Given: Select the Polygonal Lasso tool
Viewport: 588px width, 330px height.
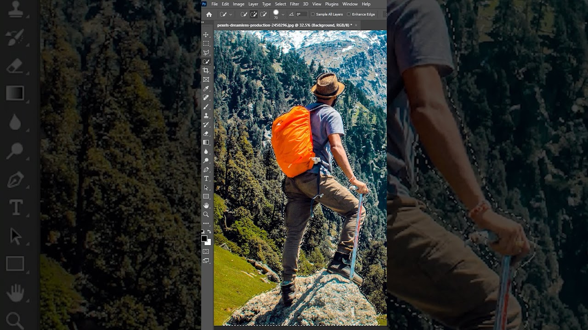Looking at the screenshot, I should click(x=206, y=53).
